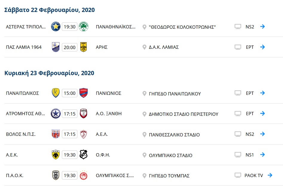
Task: Click the Κυριακή 23 Φεβρουαρίου, 2020 heading
Action: [x=49, y=73]
